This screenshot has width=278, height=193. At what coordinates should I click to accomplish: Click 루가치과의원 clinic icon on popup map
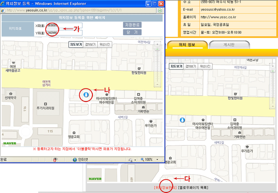45,104
